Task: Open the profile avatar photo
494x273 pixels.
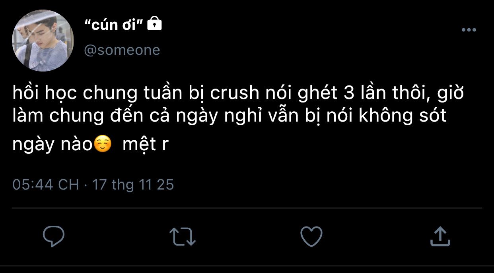Action: 43,41
